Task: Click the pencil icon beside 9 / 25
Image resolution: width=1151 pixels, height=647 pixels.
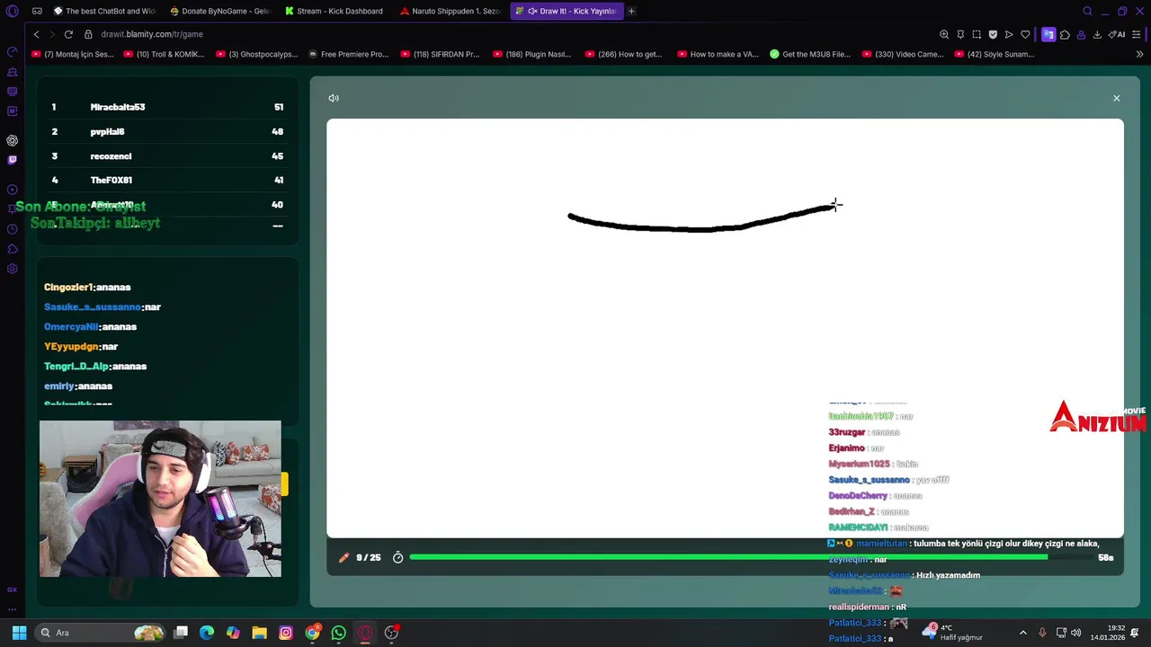Action: tap(344, 558)
